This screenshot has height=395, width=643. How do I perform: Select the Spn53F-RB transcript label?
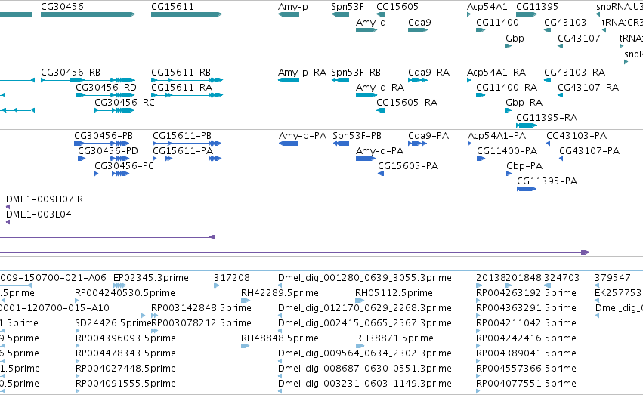(356, 72)
